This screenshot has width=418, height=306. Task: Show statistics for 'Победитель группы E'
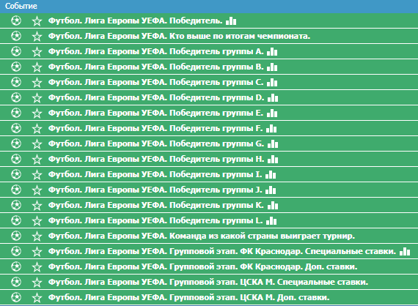point(272,113)
